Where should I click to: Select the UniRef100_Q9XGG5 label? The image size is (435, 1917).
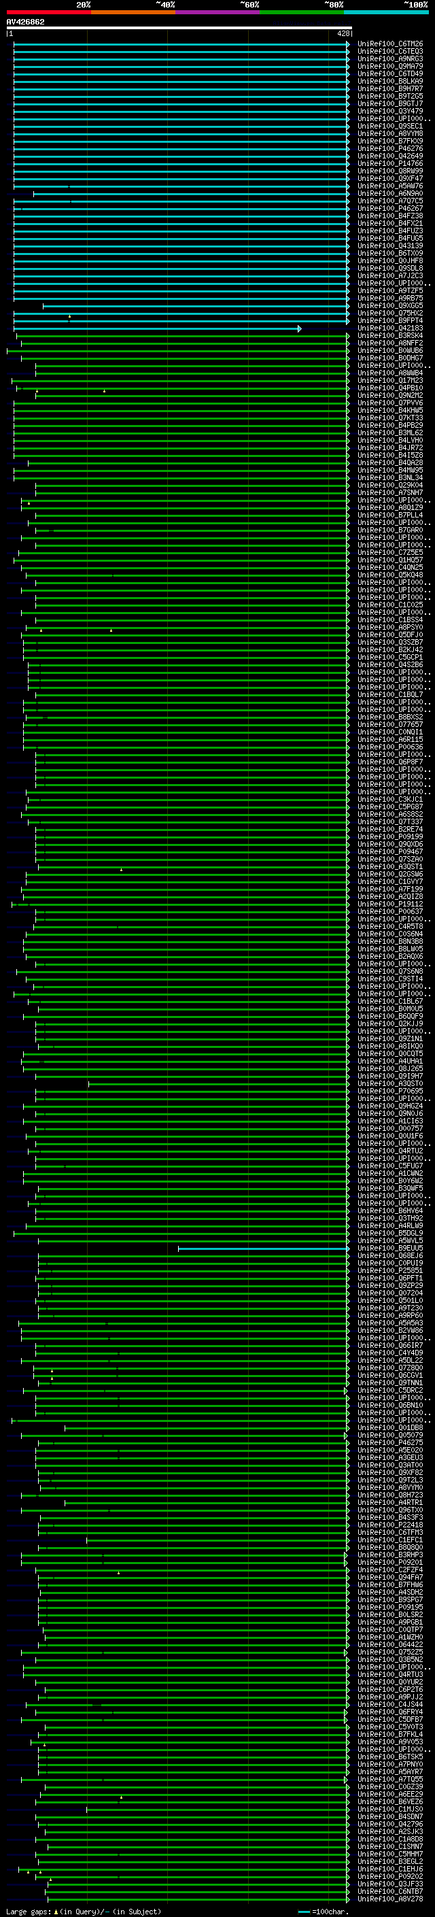click(390, 306)
